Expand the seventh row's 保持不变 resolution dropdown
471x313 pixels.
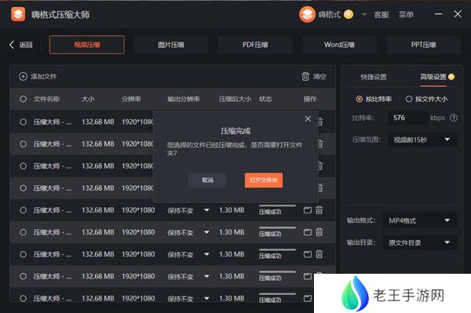click(x=206, y=254)
